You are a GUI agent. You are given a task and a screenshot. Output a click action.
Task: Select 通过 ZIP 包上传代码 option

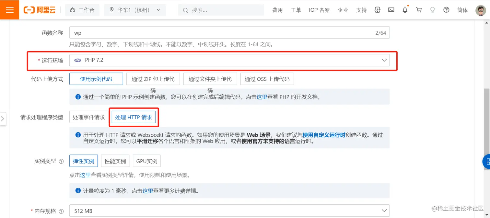[153, 79]
